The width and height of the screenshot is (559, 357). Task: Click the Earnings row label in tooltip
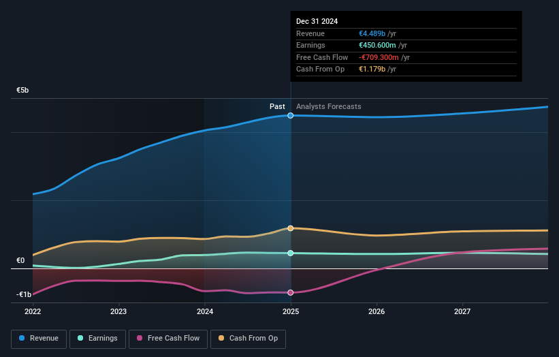310,45
